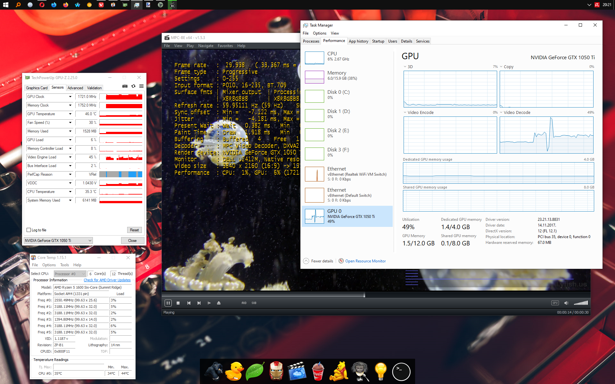Open Options menu in Task Manager

(319, 33)
